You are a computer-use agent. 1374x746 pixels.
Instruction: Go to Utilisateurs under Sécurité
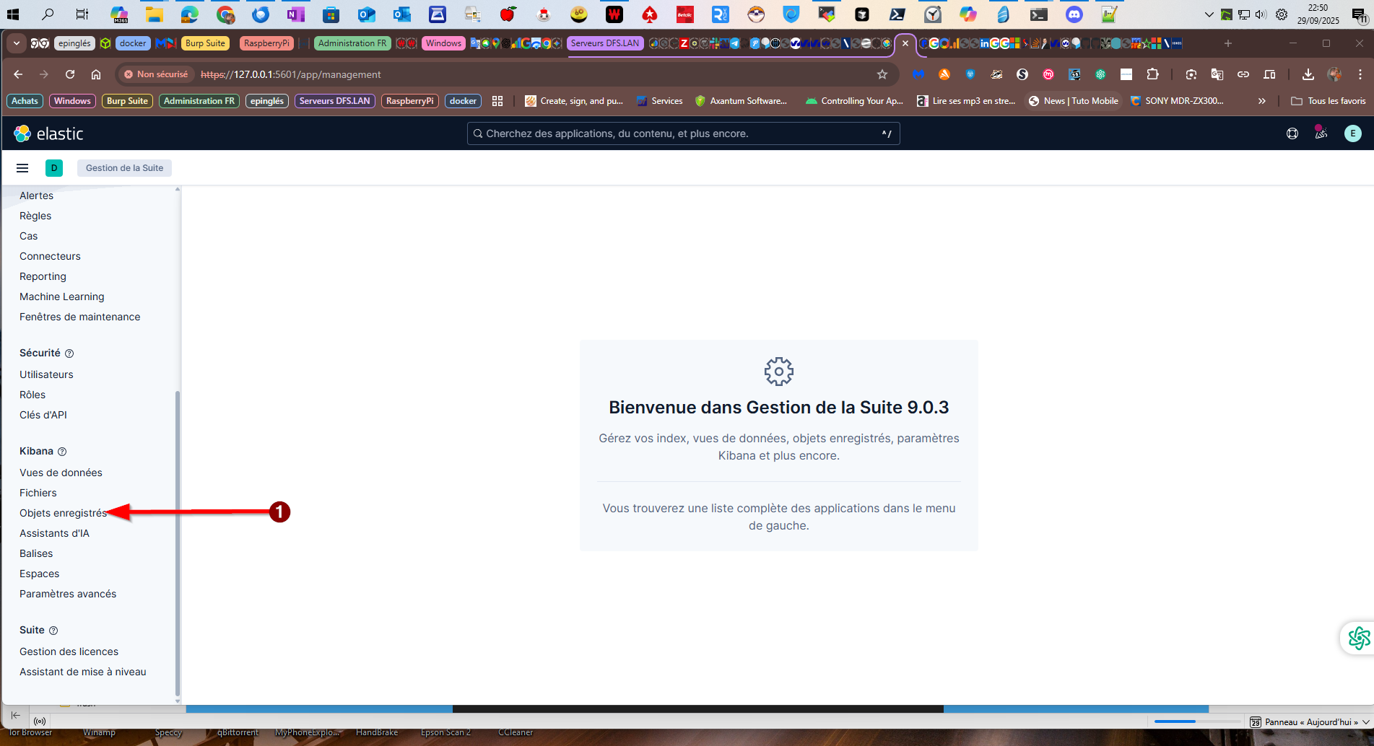click(46, 374)
